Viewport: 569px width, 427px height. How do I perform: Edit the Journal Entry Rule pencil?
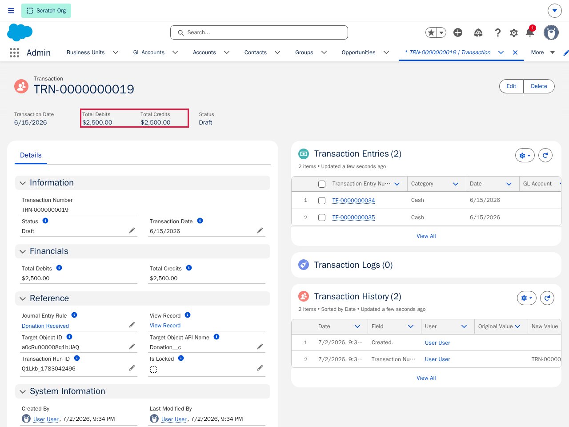pyautogui.click(x=132, y=325)
